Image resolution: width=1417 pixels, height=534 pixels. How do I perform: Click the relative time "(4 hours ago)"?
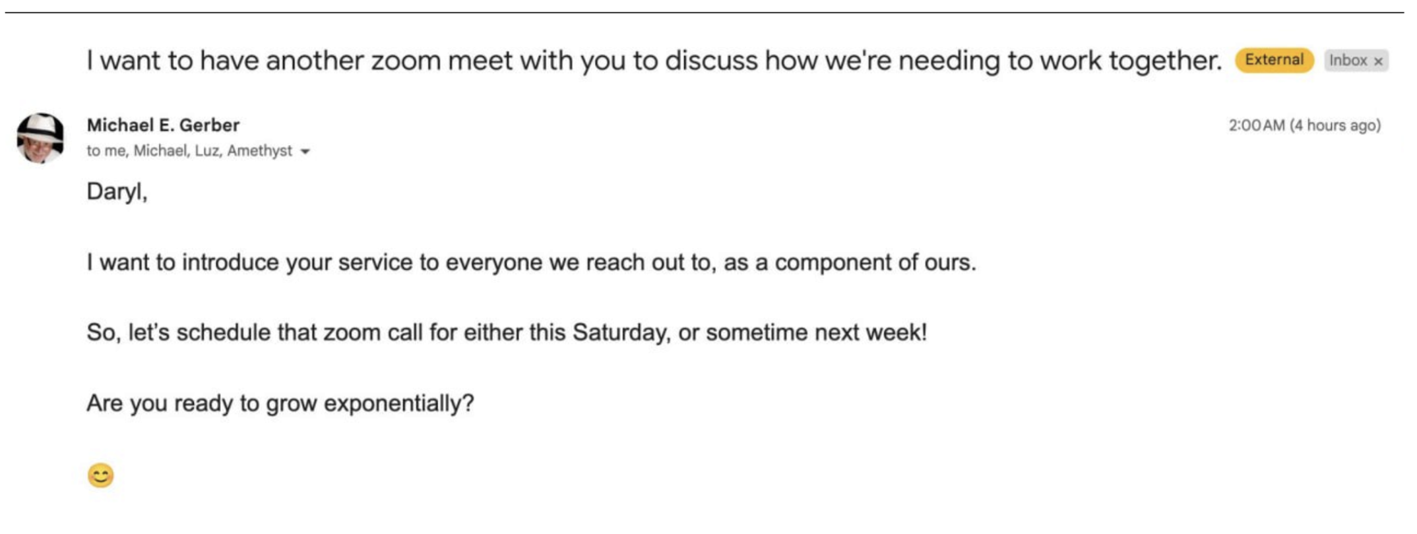click(1335, 125)
